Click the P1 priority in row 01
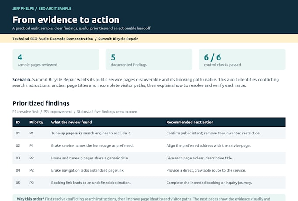Screen dimensions: 298x201 (32, 133)
